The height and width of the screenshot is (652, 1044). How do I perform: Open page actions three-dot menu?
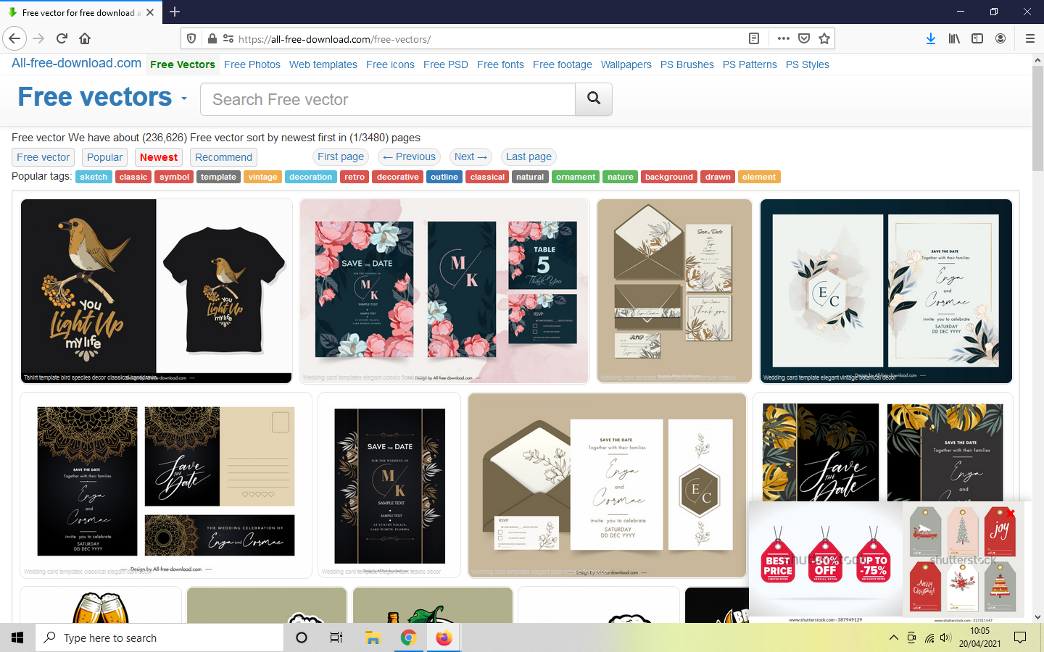click(783, 38)
